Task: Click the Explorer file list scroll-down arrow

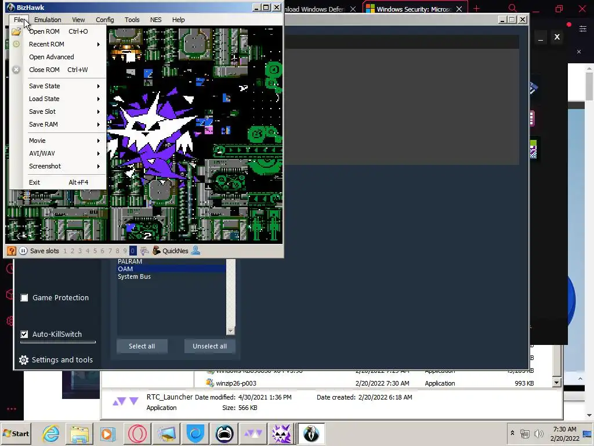Action: click(x=556, y=382)
